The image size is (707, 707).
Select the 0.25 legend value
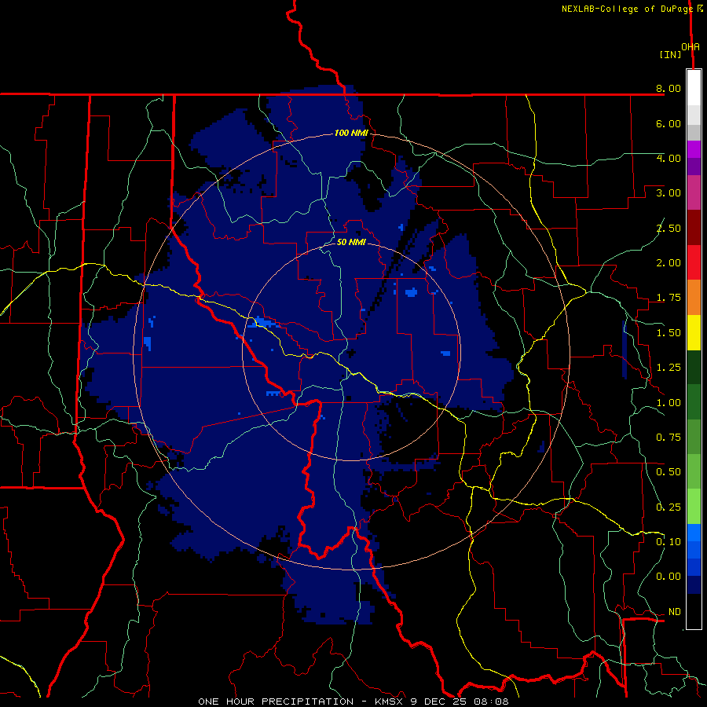[x=669, y=507]
